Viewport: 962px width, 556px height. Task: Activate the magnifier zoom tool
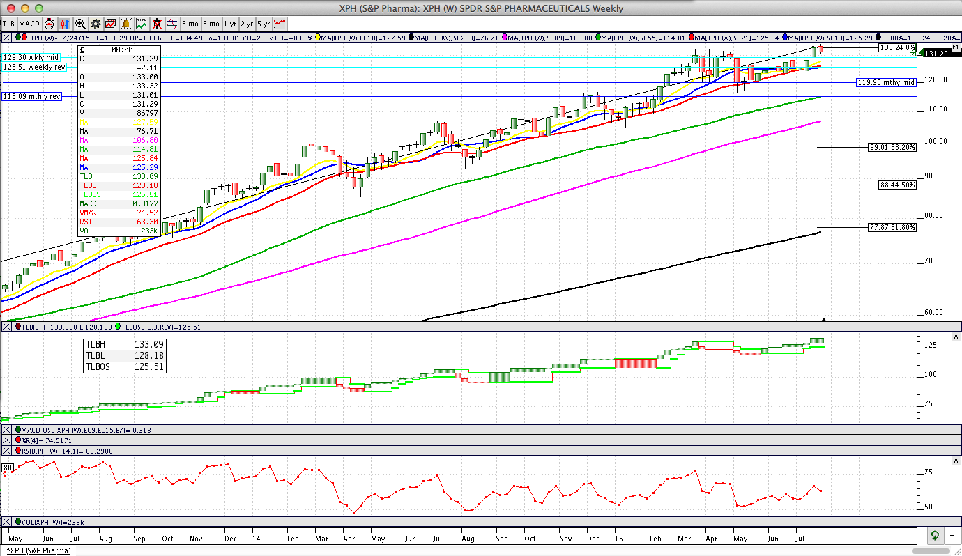tap(80, 23)
